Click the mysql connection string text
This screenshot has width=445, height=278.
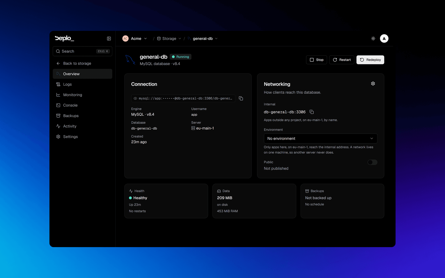185,98
